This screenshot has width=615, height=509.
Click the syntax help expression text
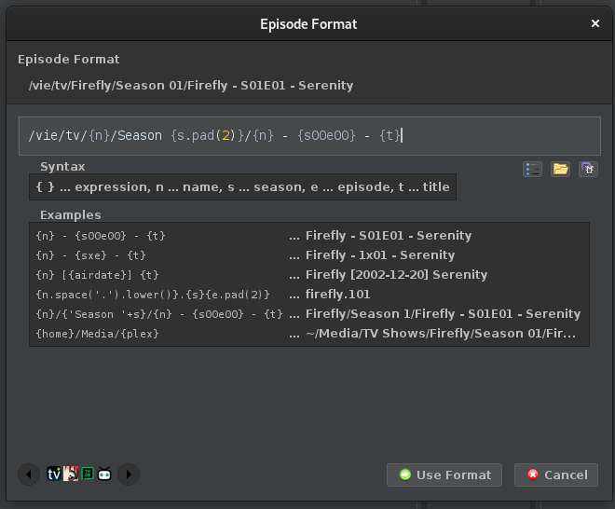click(242, 187)
